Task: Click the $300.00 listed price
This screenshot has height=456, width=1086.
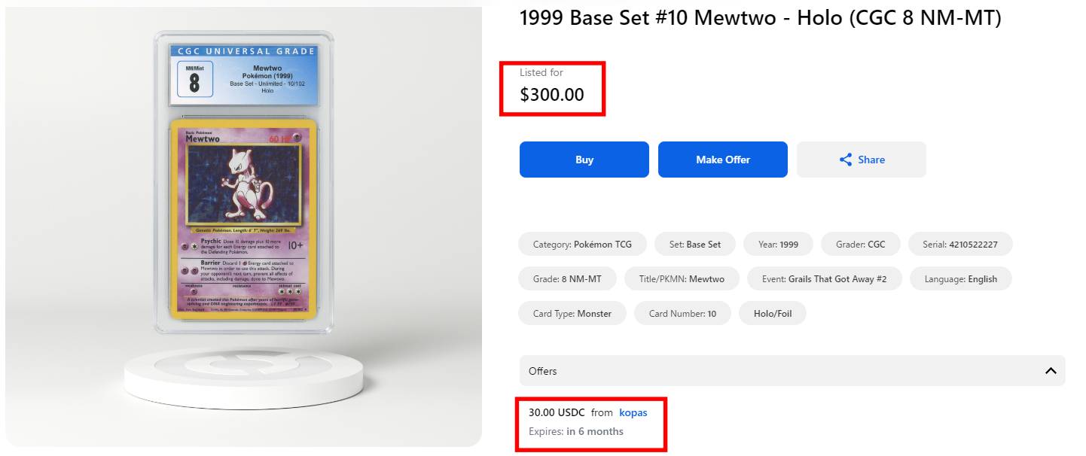Action: 552,95
